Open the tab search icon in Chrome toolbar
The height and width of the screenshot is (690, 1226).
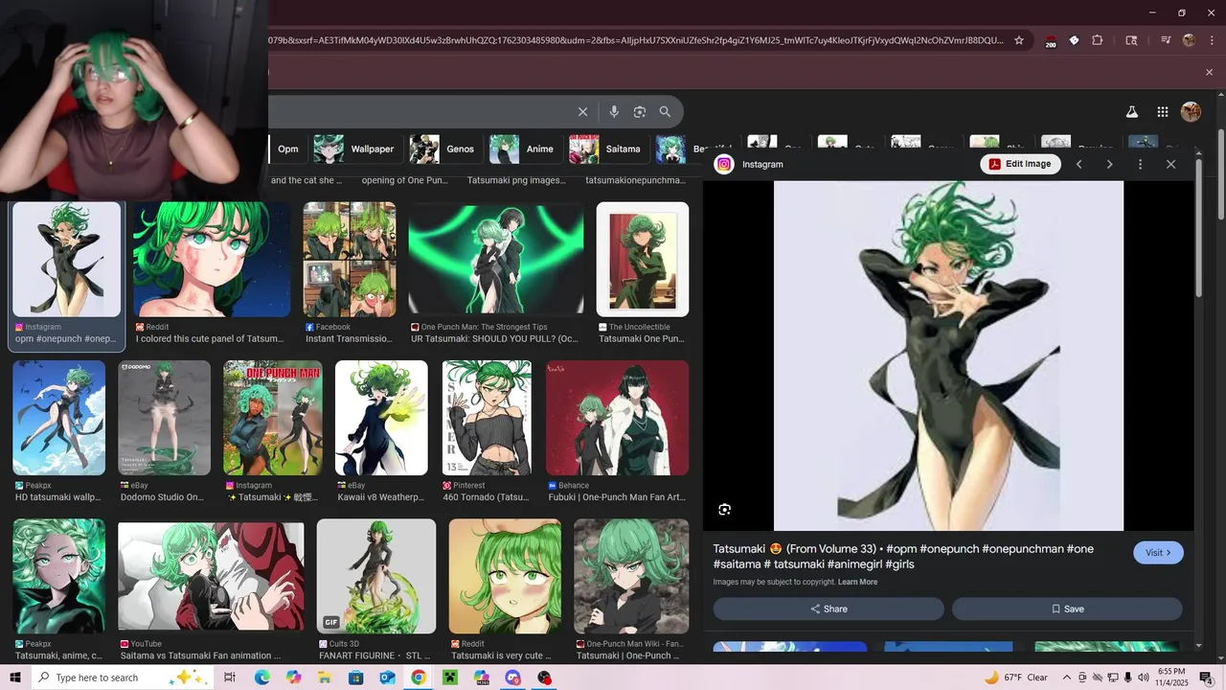(1131, 40)
